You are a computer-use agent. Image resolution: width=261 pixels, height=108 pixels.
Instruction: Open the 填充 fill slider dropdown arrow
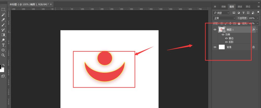[x=258, y=24]
